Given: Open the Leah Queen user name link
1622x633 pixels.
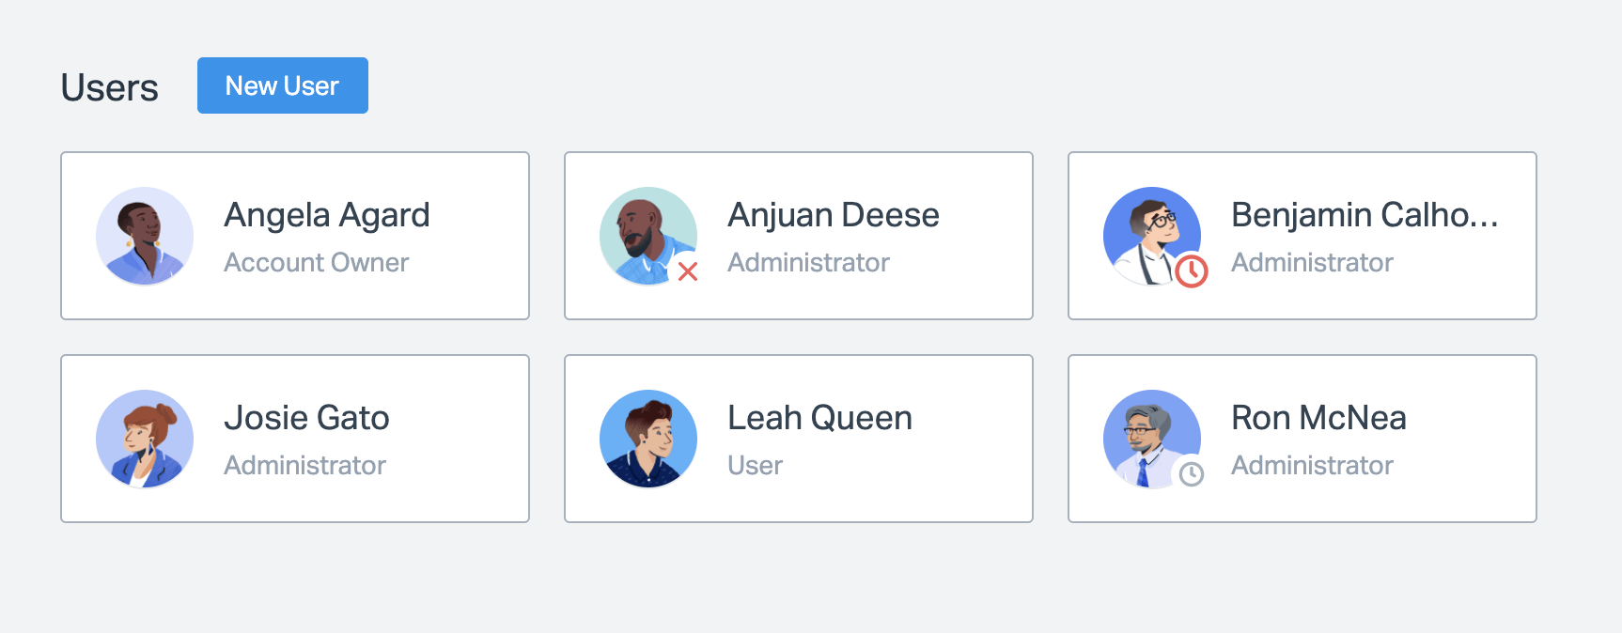Looking at the screenshot, I should click(x=819, y=418).
